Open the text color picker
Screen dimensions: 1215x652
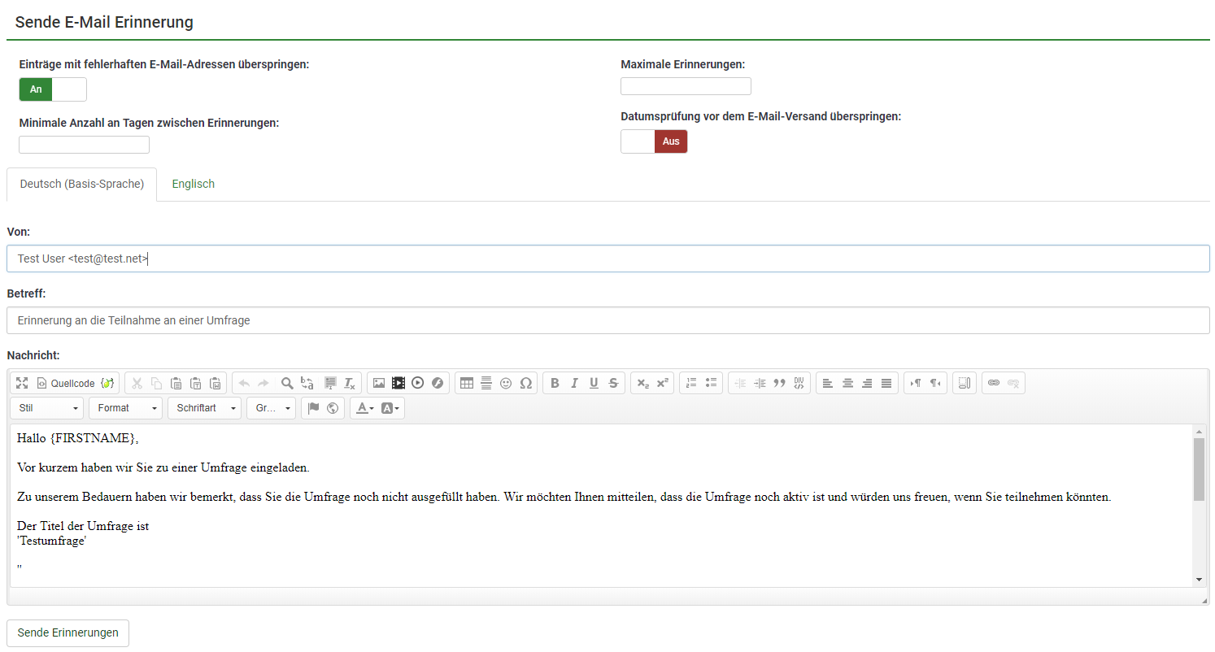[364, 408]
